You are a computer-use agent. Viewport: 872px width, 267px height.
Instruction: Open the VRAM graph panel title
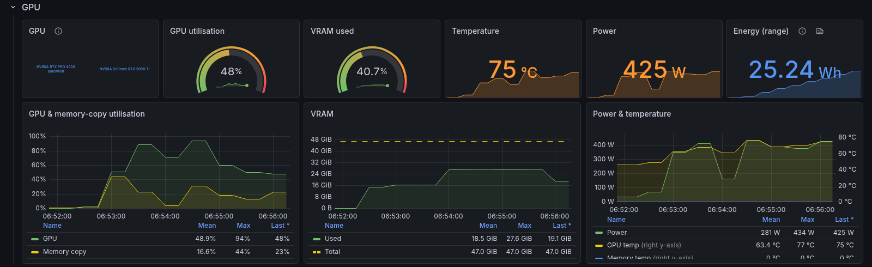322,114
